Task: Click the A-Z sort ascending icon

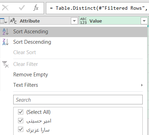Action: [6, 32]
